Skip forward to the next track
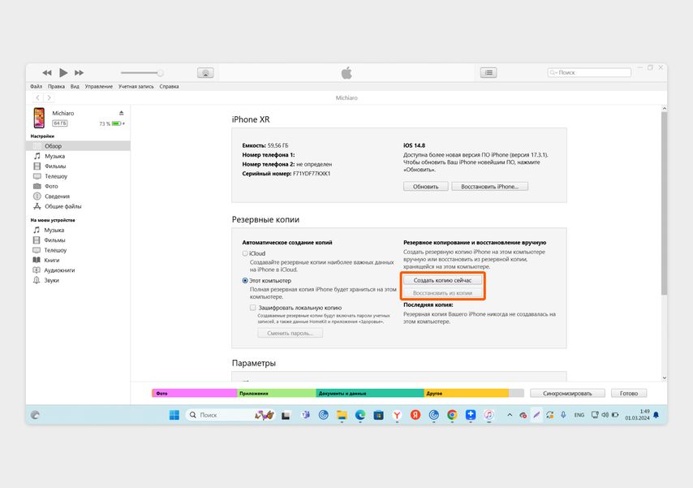Screen dimensions: 693x488 (79, 72)
